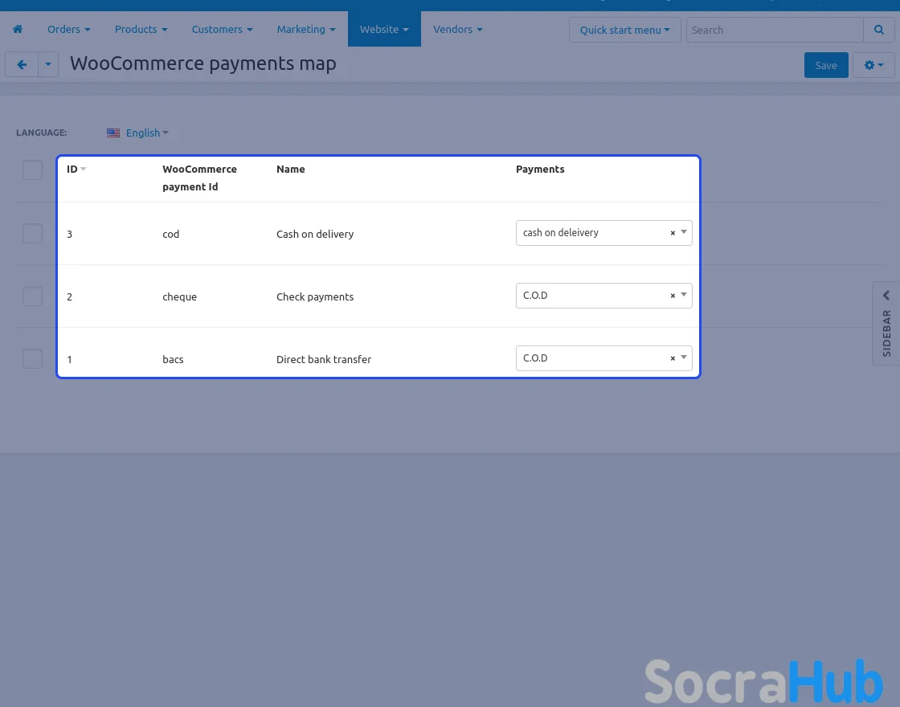The height and width of the screenshot is (707, 900).
Task: Clear the cash on deleivery selection
Action: click(x=673, y=233)
